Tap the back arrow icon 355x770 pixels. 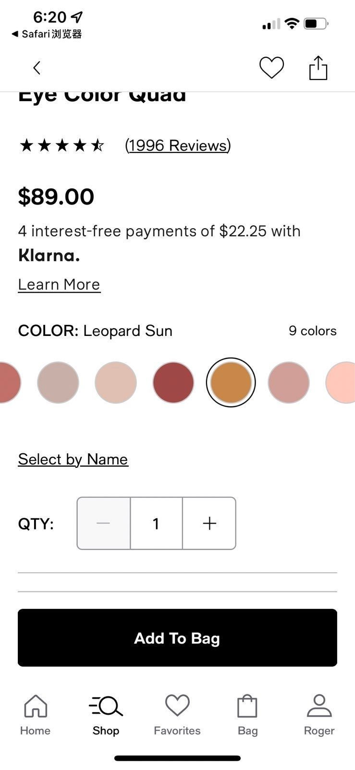coord(37,68)
